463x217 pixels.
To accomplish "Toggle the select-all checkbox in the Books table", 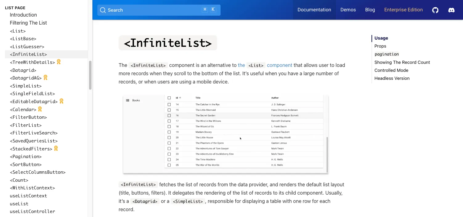I will pyautogui.click(x=169, y=98).
